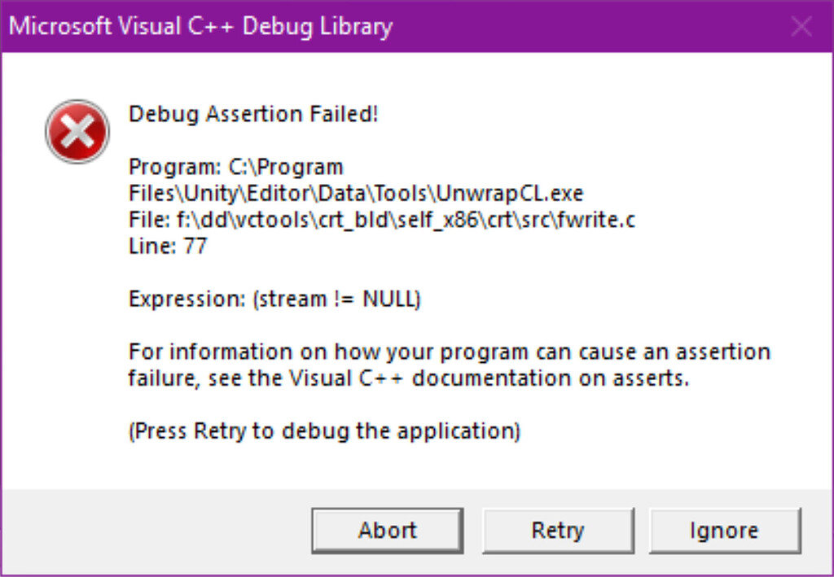This screenshot has height=577, width=834.
Task: Click the 'For information on how your program' line
Action: pyautogui.click(x=450, y=352)
